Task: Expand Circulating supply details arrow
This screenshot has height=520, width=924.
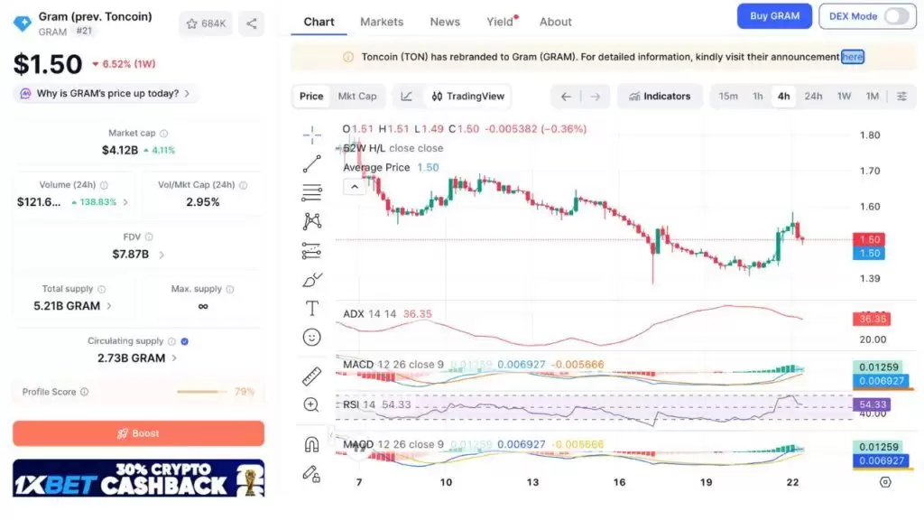Action: 174,357
